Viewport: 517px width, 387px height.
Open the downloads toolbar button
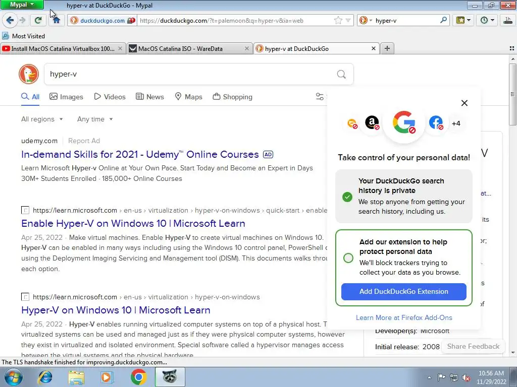point(508,20)
